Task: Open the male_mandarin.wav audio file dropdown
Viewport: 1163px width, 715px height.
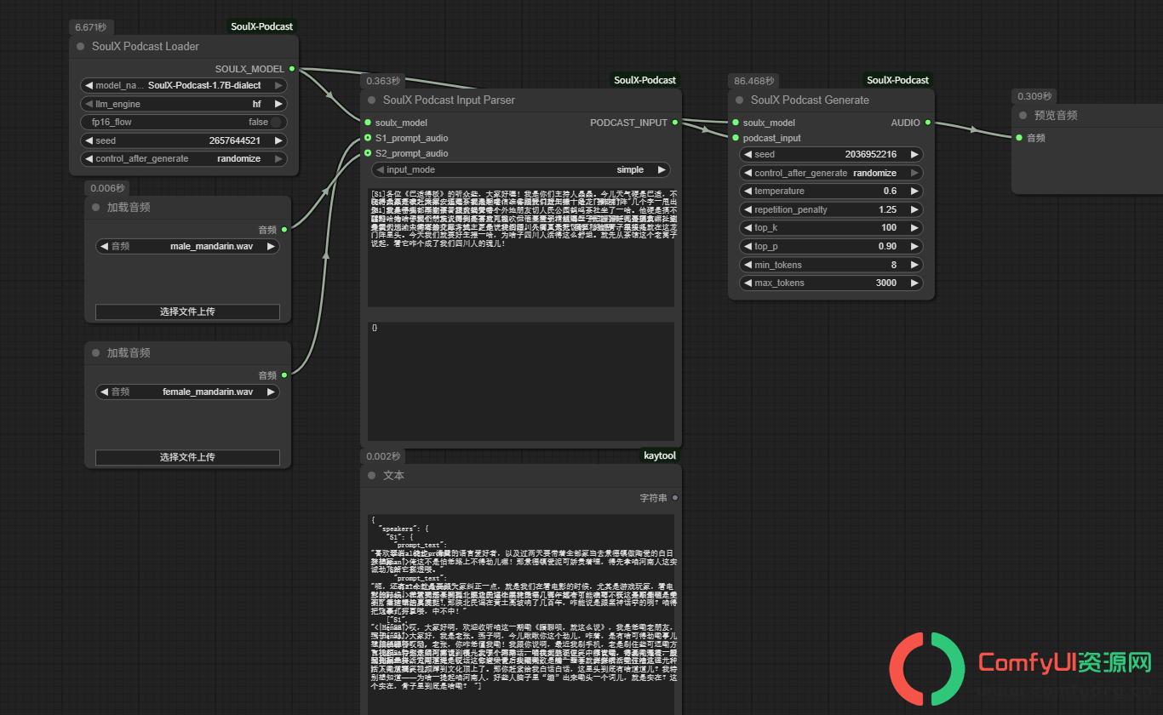Action: [x=188, y=247]
